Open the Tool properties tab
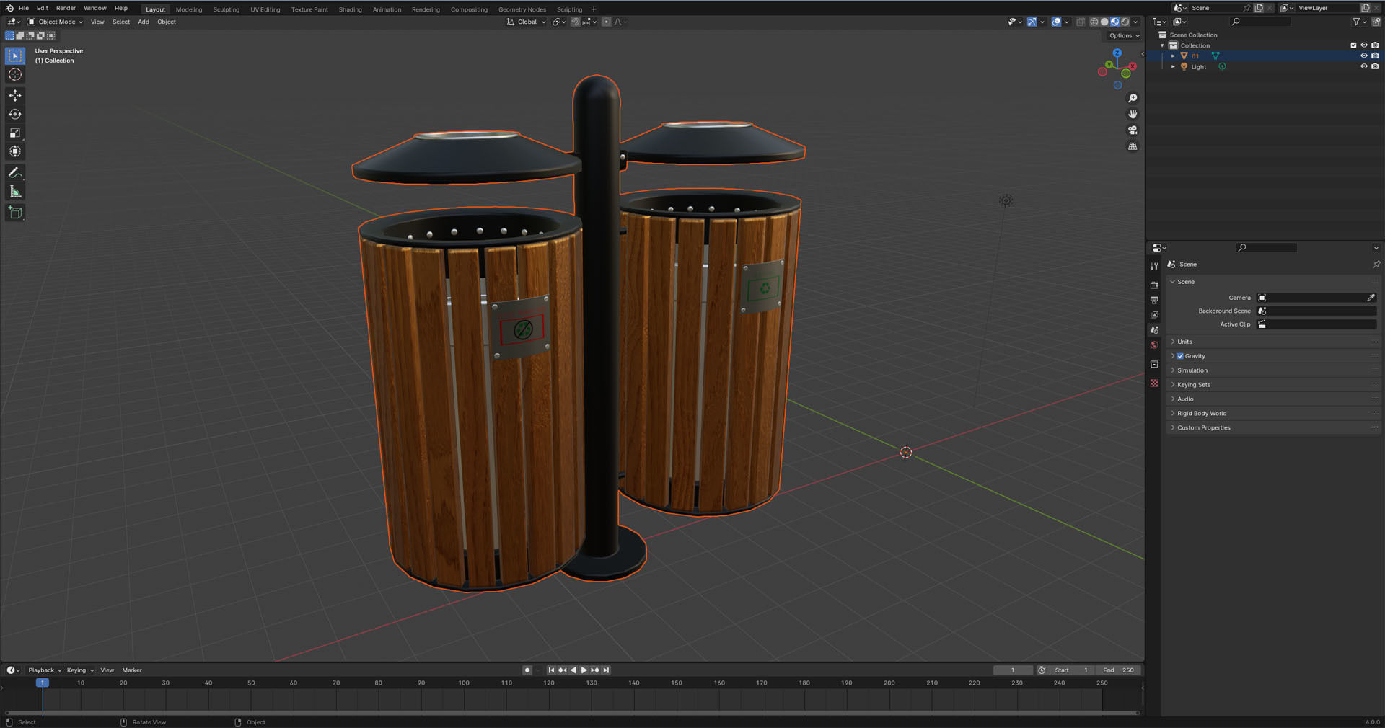 (x=1154, y=266)
